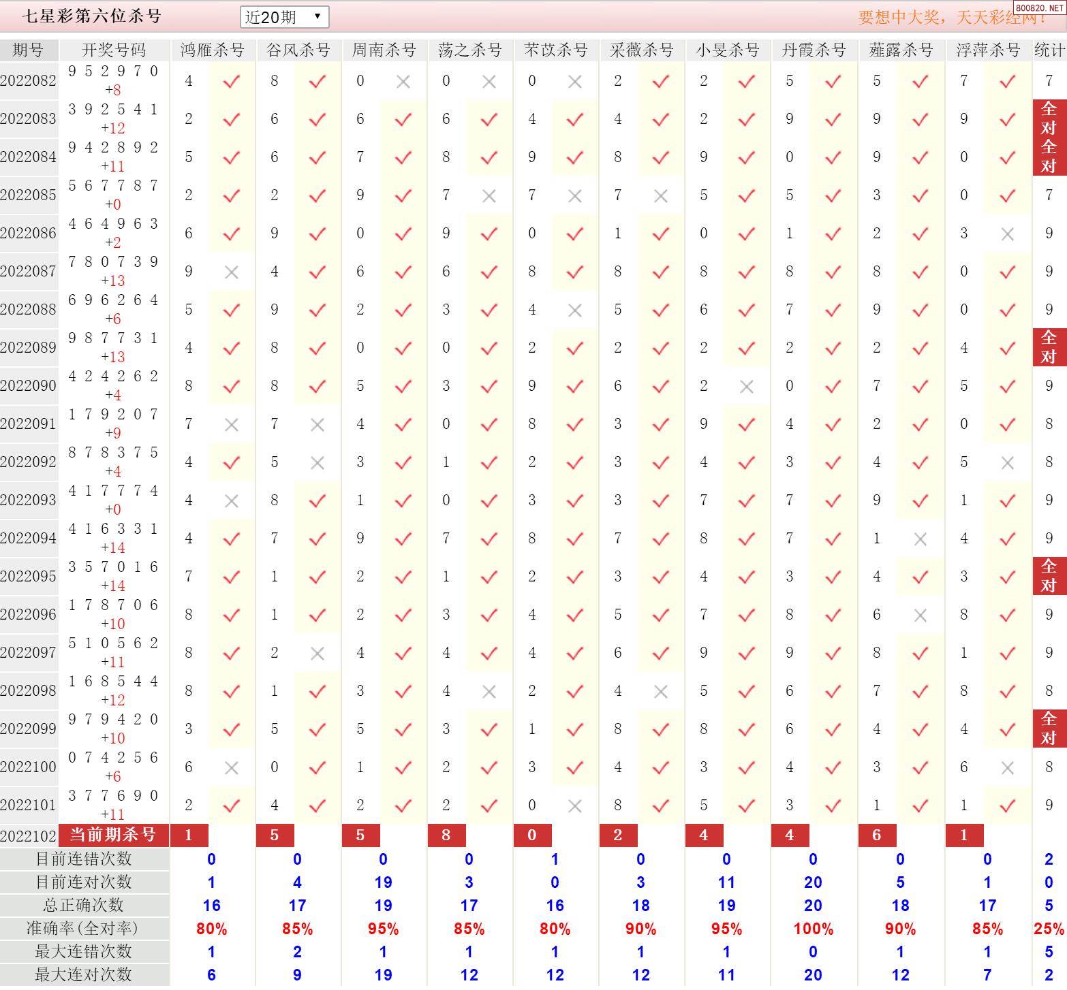
Task: Click the 准确率(全对率) row label
Action: [x=84, y=929]
